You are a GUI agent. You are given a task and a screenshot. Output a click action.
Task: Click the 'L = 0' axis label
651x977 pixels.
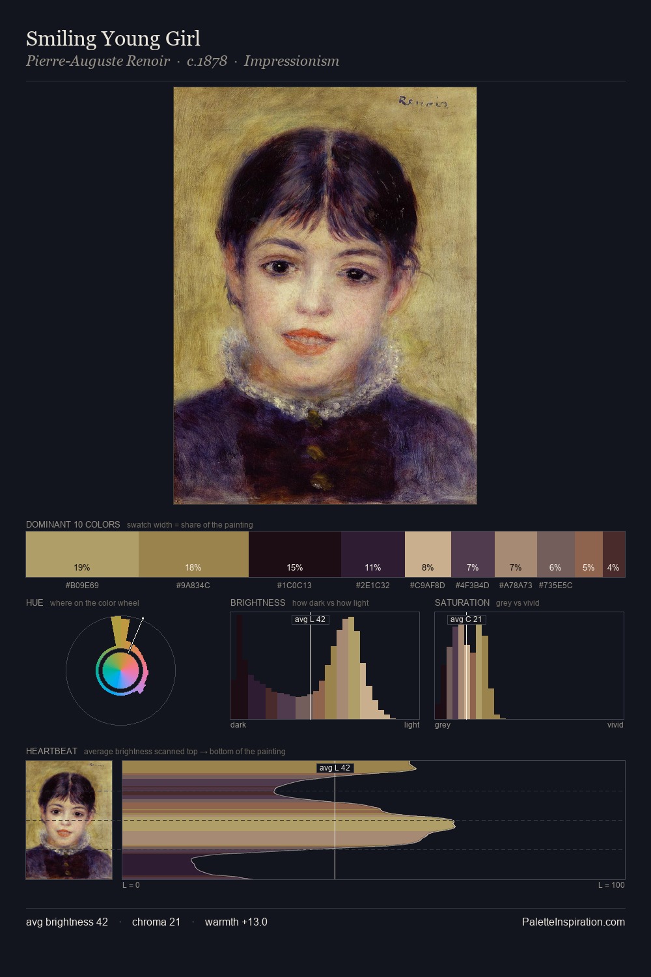click(x=131, y=885)
